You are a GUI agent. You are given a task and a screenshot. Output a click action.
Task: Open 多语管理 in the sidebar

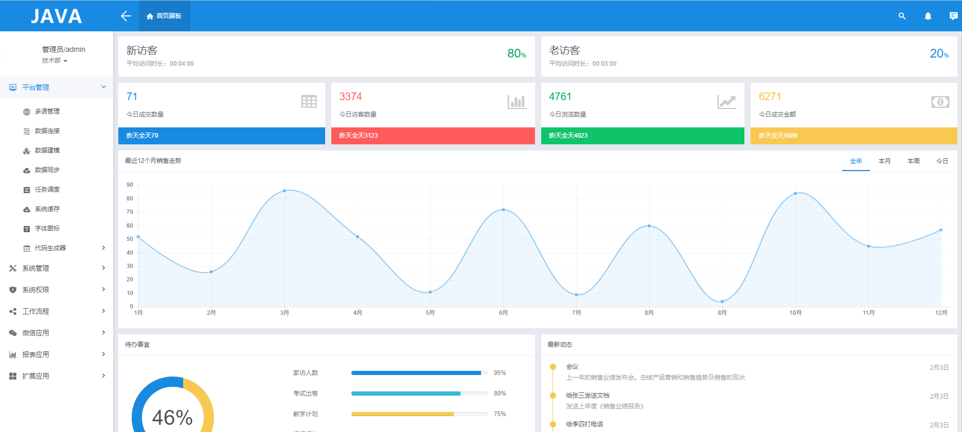(x=47, y=111)
